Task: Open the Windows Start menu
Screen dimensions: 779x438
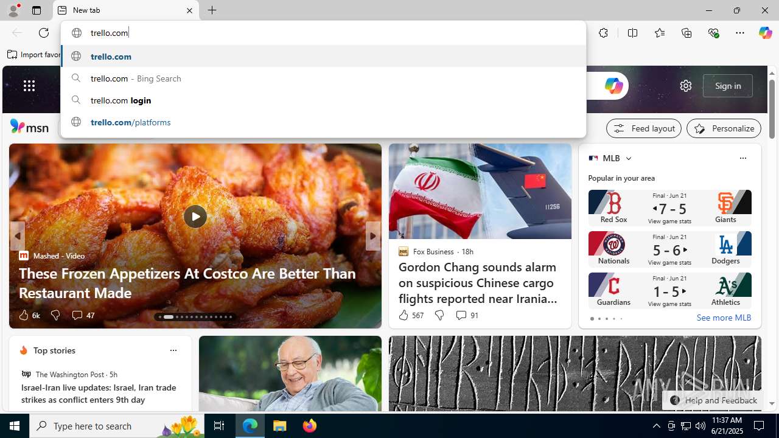Action: point(15,426)
